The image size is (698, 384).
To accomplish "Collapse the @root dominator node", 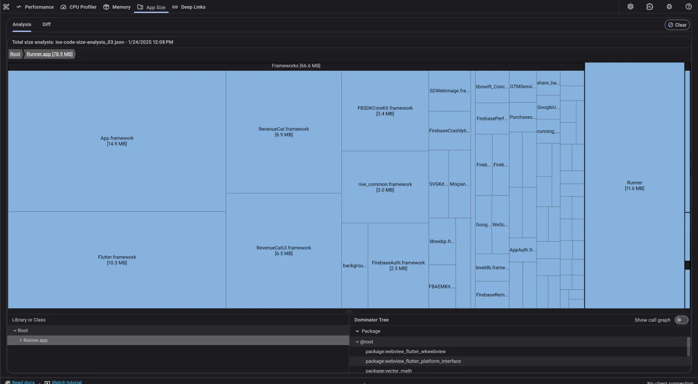I will point(357,342).
